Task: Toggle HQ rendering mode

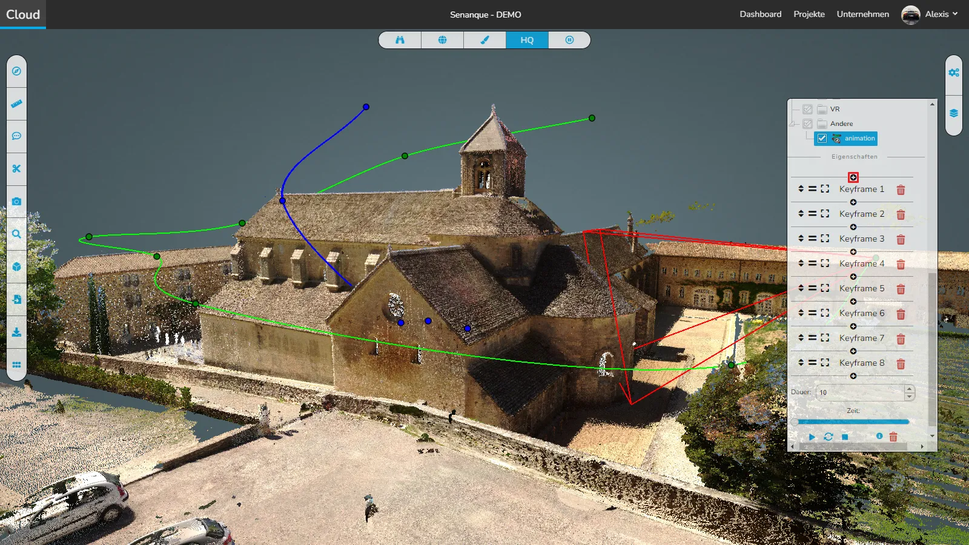Action: (x=527, y=40)
